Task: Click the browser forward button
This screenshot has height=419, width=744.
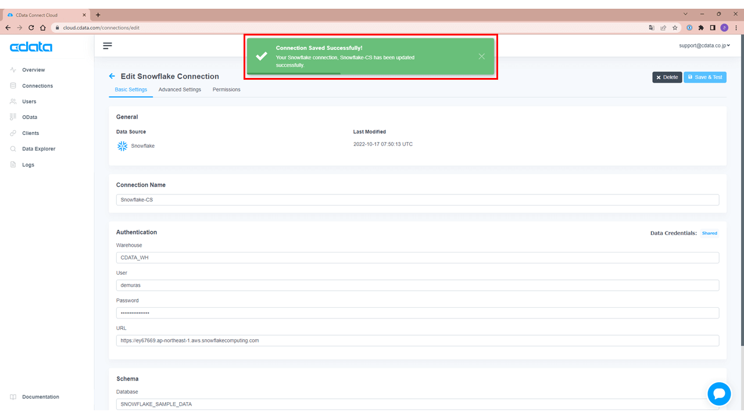Action: coord(20,27)
